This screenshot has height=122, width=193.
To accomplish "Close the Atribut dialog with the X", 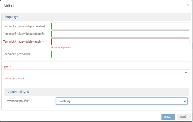I will (187, 5).
